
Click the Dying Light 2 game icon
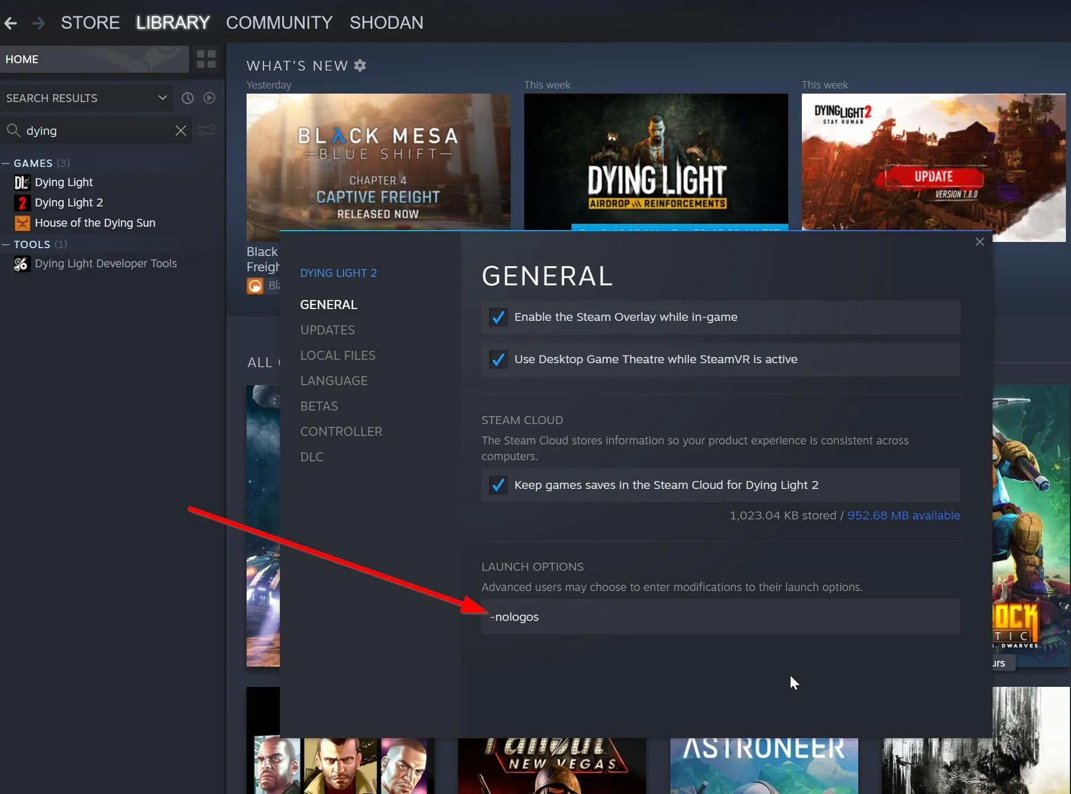tap(22, 202)
